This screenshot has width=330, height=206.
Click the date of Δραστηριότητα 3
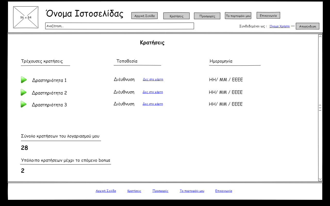(226, 104)
